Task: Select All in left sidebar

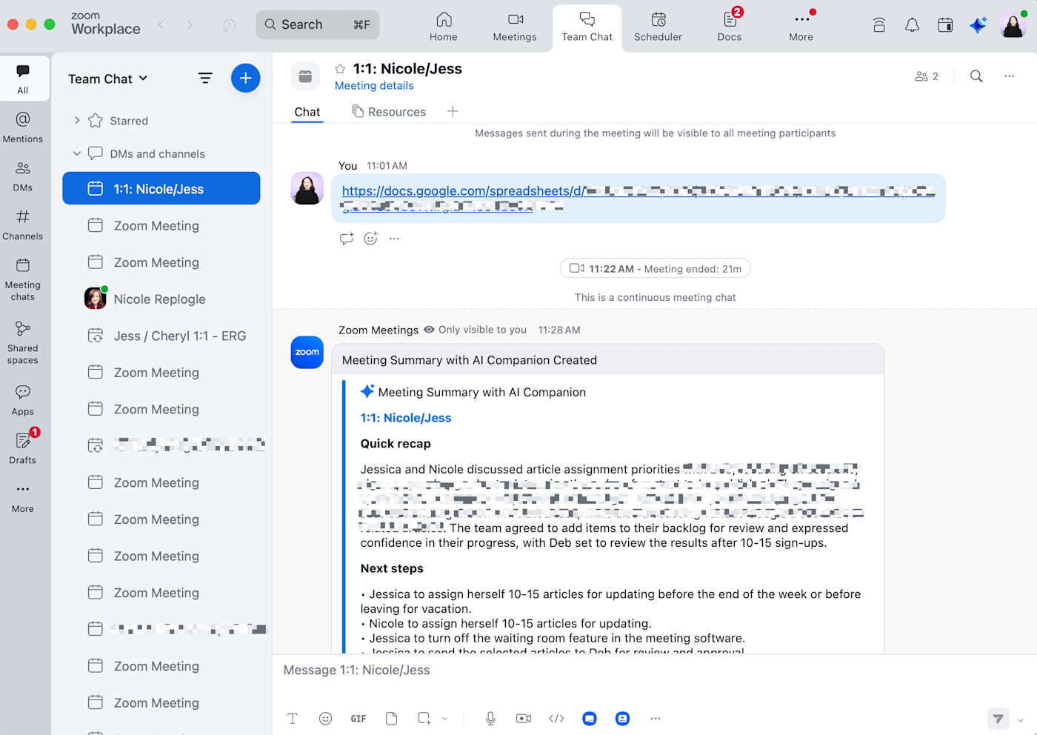Action: [23, 79]
